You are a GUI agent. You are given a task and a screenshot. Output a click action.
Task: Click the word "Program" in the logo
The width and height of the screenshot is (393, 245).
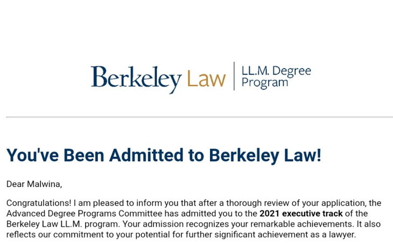[265, 83]
